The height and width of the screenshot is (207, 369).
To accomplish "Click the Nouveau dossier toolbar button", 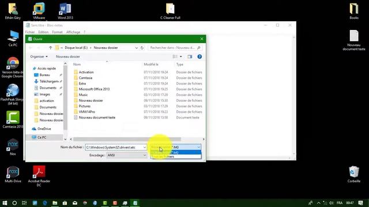I will [68, 56].
